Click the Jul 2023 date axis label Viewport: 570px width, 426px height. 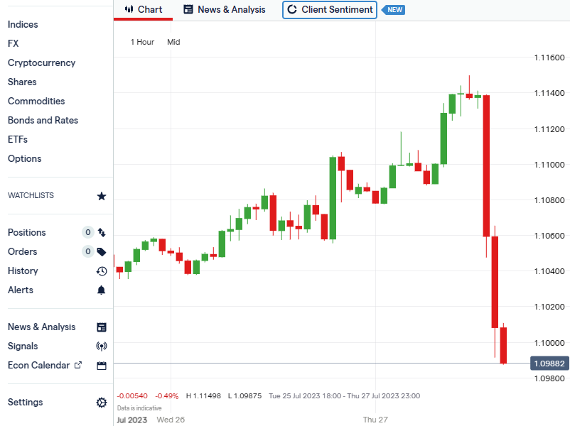click(x=132, y=420)
